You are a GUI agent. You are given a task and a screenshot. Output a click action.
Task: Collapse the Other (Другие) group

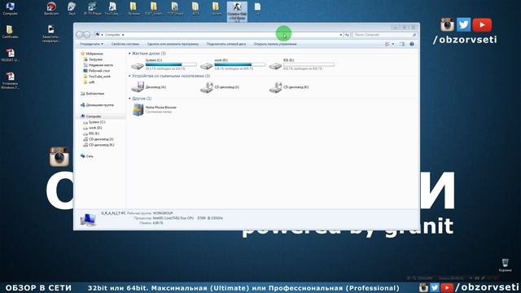pyautogui.click(x=130, y=98)
